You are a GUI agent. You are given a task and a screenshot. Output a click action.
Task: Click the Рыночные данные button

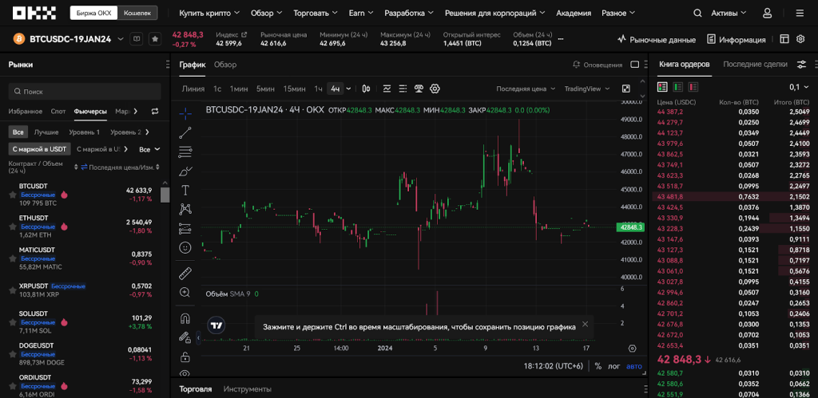click(657, 39)
